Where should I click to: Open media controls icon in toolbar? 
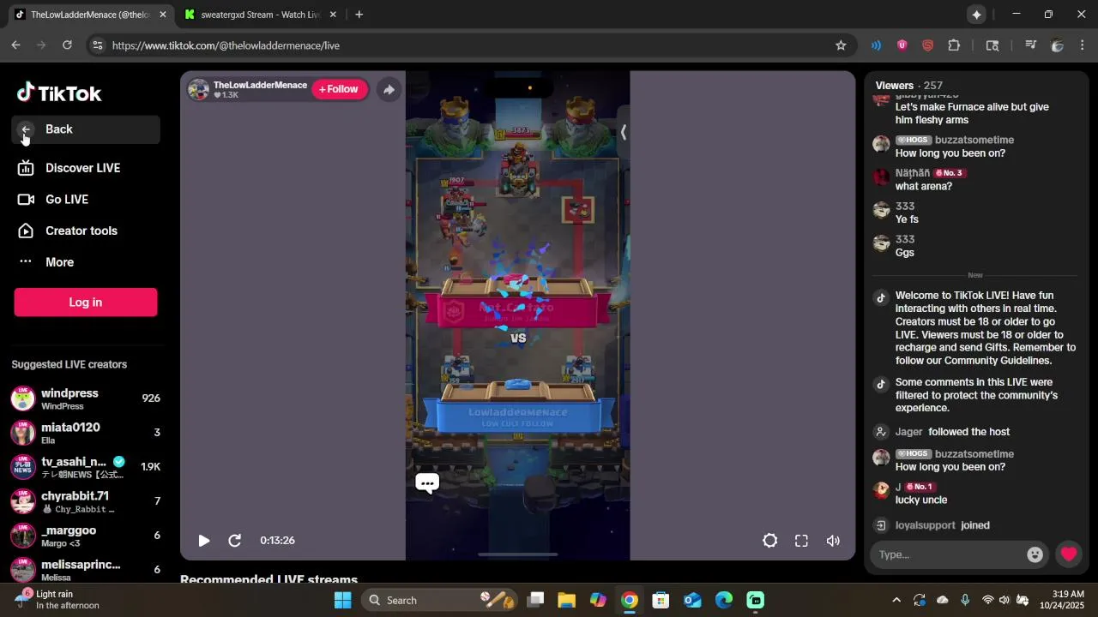click(x=1030, y=45)
